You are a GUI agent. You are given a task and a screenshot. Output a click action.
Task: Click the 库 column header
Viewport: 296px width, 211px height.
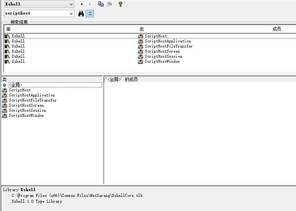click(x=71, y=29)
